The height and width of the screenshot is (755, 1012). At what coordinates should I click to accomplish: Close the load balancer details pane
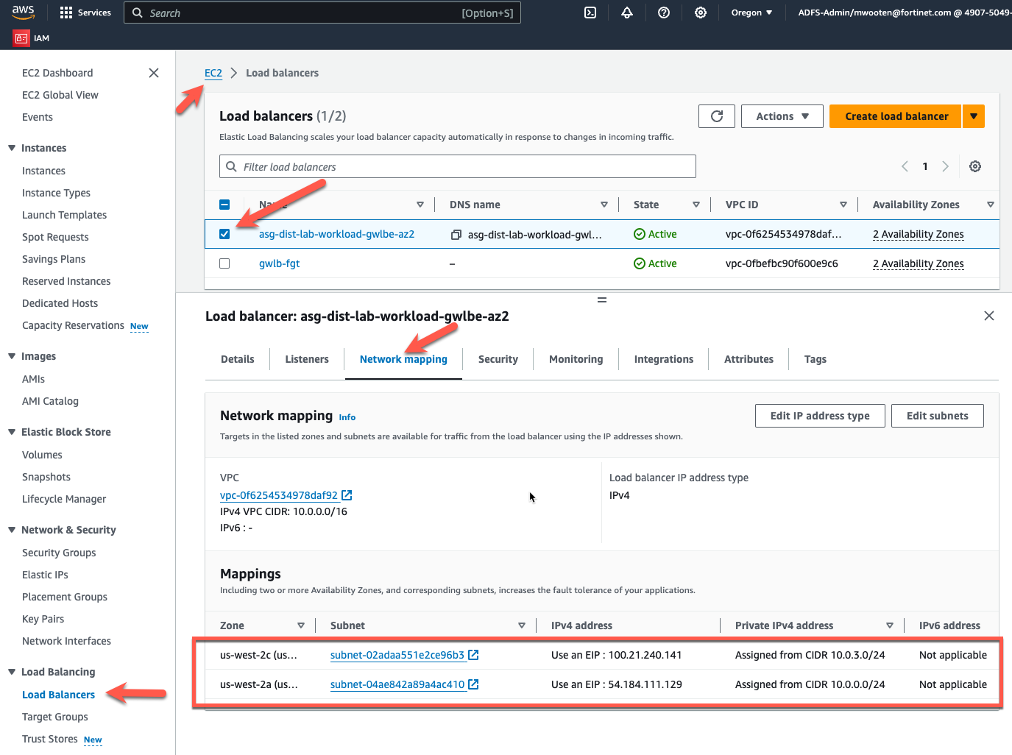click(x=989, y=316)
